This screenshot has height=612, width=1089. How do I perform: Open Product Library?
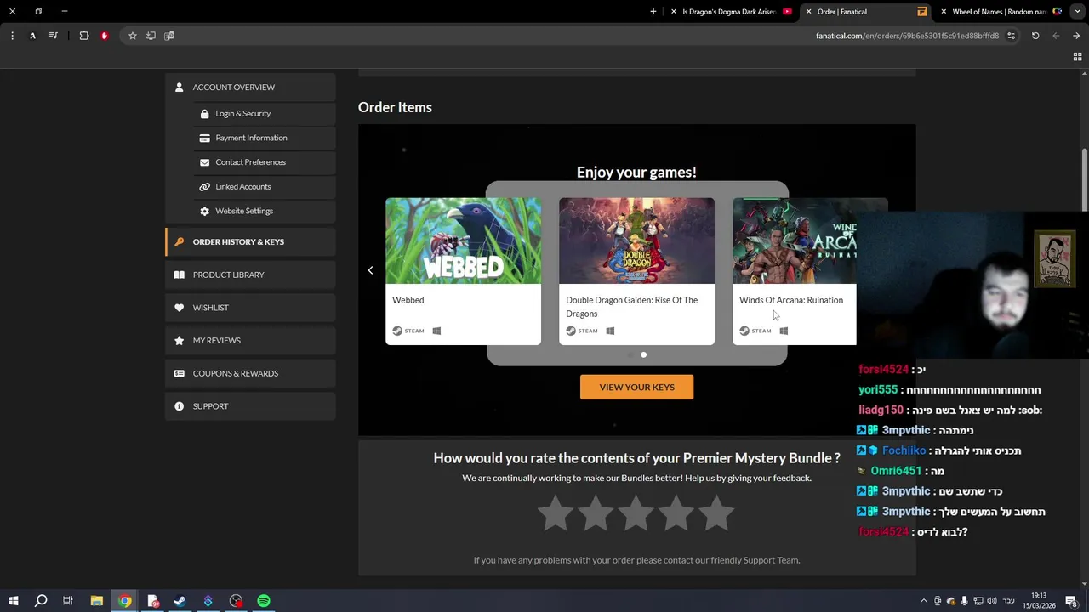pyautogui.click(x=250, y=275)
